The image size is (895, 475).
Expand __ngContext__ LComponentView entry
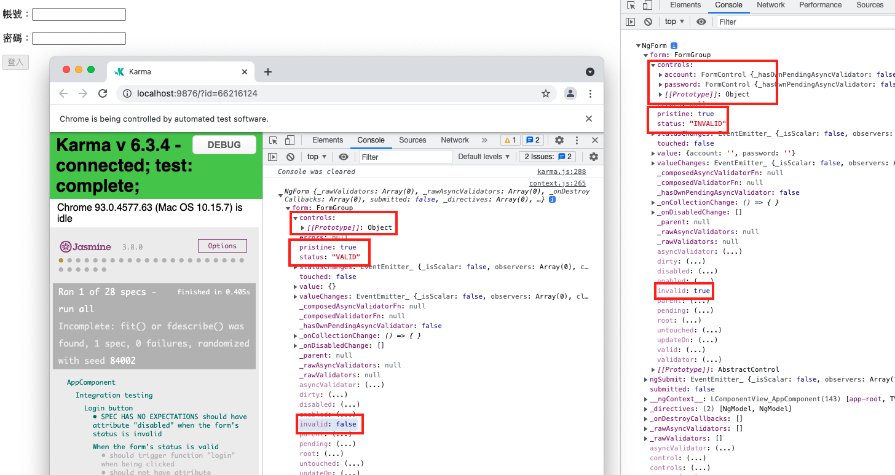645,399
